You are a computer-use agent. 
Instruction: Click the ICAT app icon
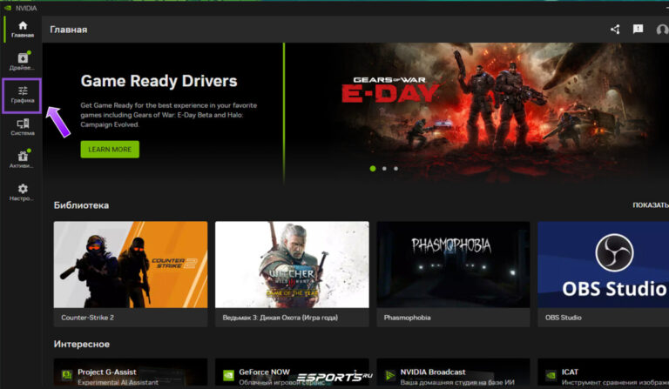[x=551, y=375]
